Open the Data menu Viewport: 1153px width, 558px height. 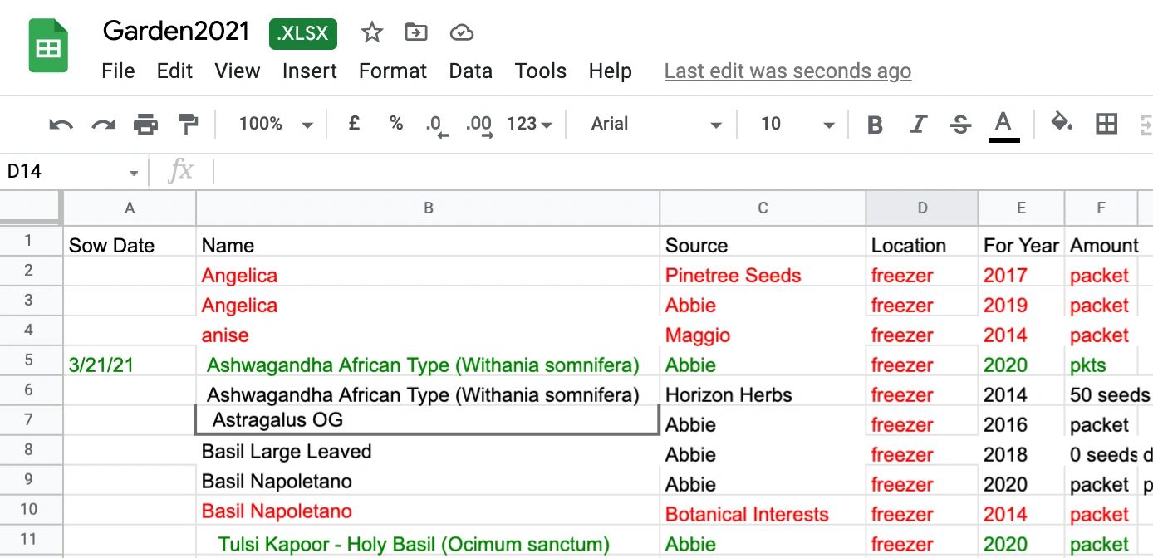[470, 71]
